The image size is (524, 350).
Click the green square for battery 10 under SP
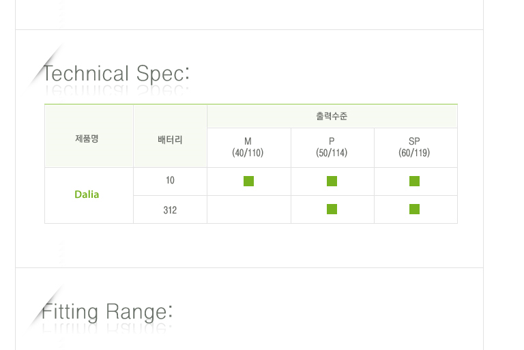tap(414, 181)
